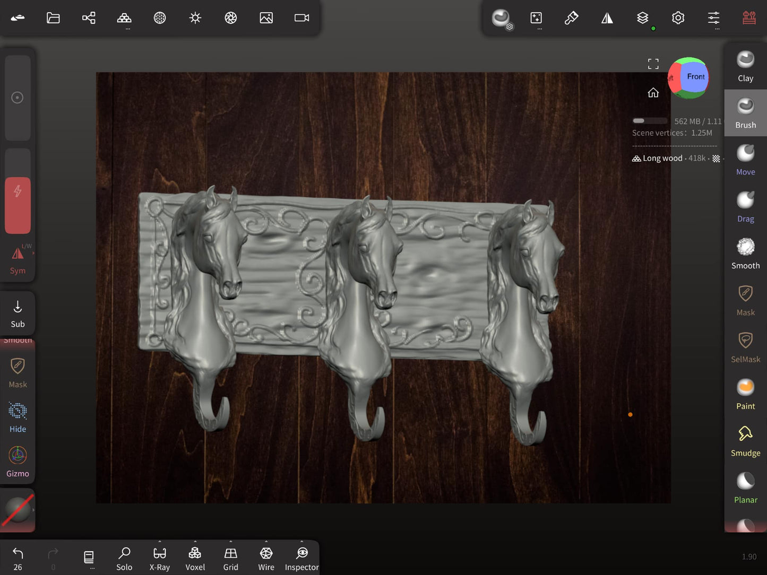Select the Move tool
The image size is (767, 575).
(745, 160)
